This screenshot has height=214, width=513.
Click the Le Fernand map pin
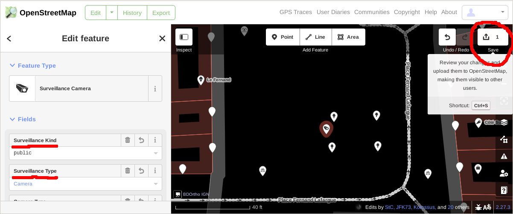coord(201,80)
